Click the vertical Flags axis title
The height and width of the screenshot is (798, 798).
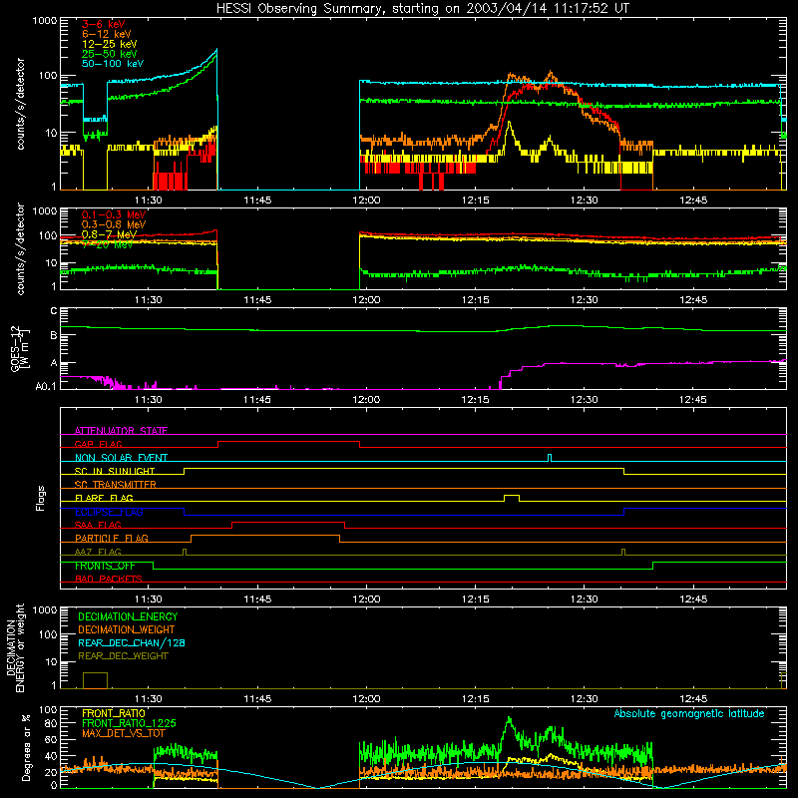tap(41, 498)
